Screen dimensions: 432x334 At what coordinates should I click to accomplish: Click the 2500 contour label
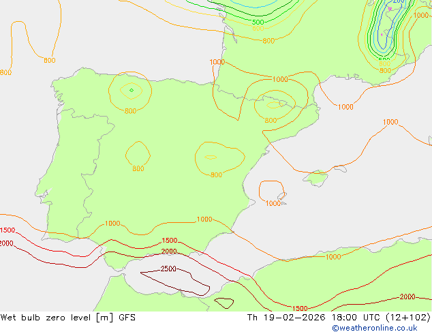[168, 269]
